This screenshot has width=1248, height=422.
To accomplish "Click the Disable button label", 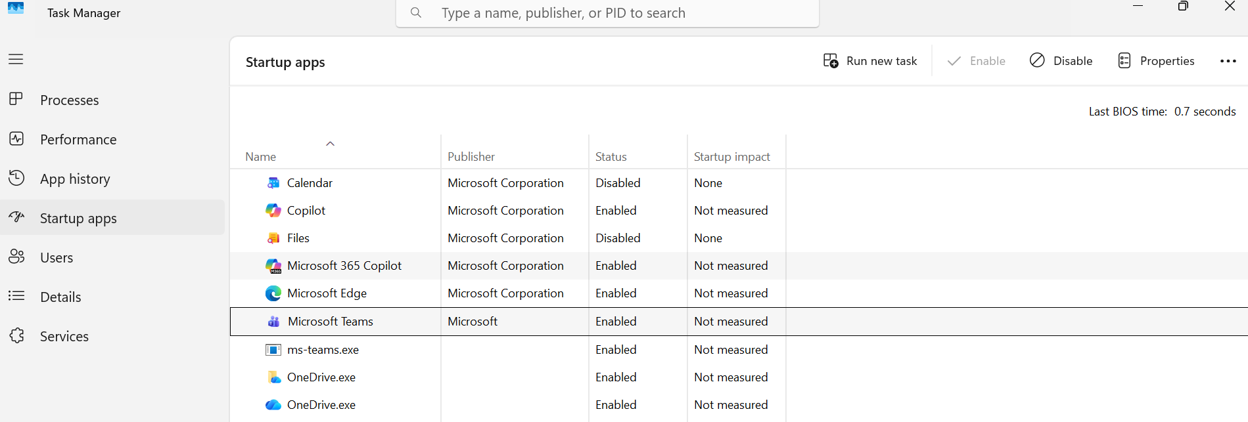I will coord(1073,61).
